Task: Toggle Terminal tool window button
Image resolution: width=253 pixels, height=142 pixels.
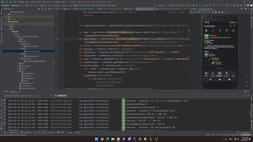Action: click(x=60, y=133)
